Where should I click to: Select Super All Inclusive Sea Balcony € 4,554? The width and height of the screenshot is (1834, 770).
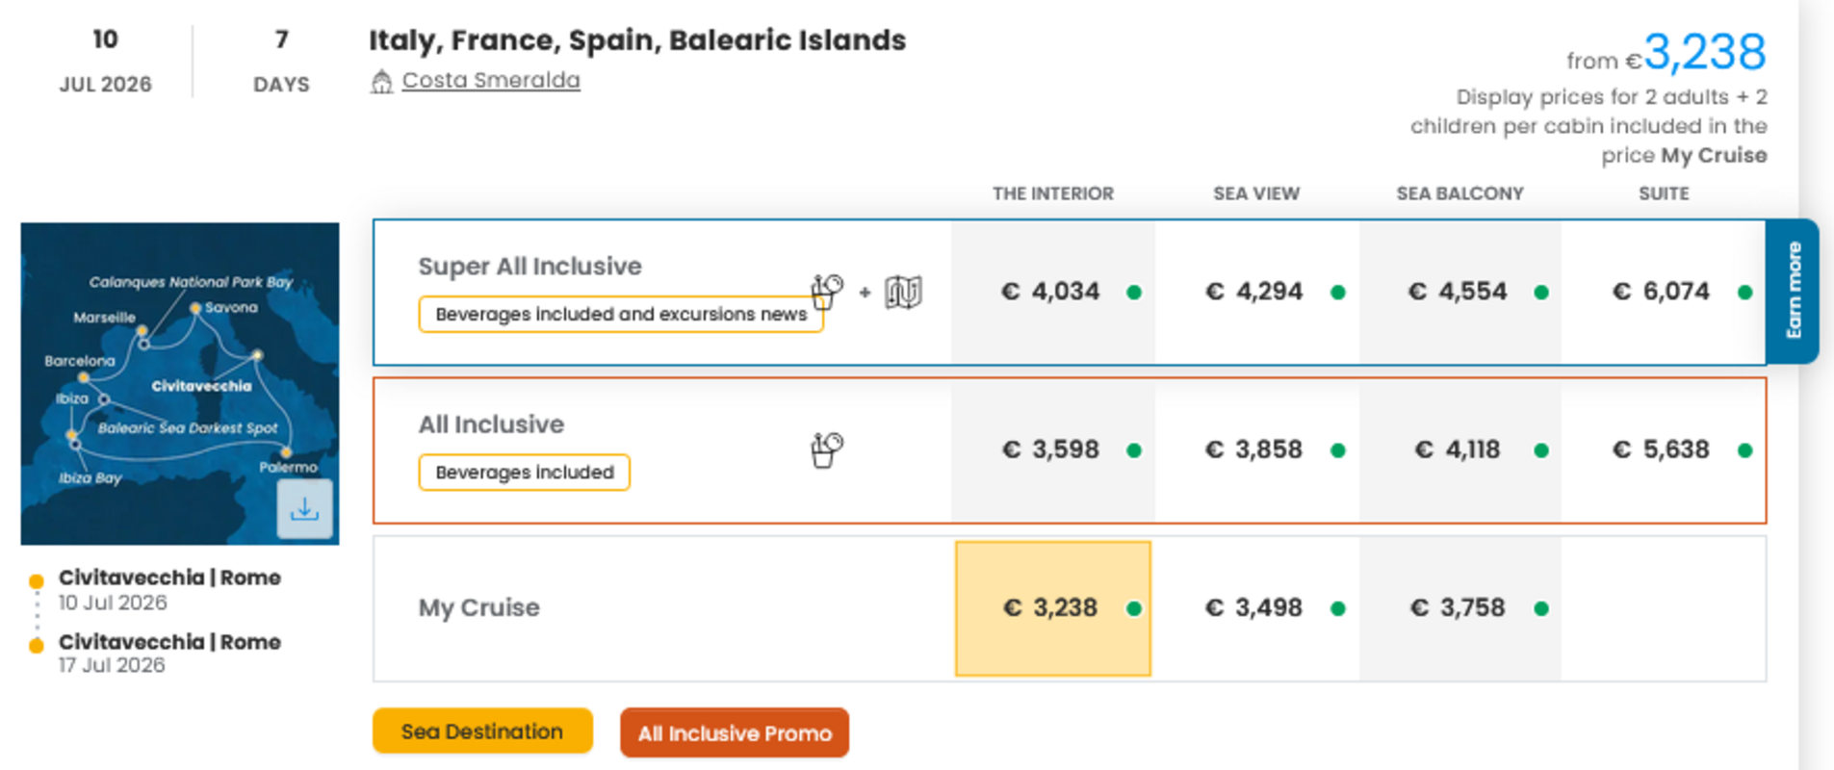(x=1459, y=292)
